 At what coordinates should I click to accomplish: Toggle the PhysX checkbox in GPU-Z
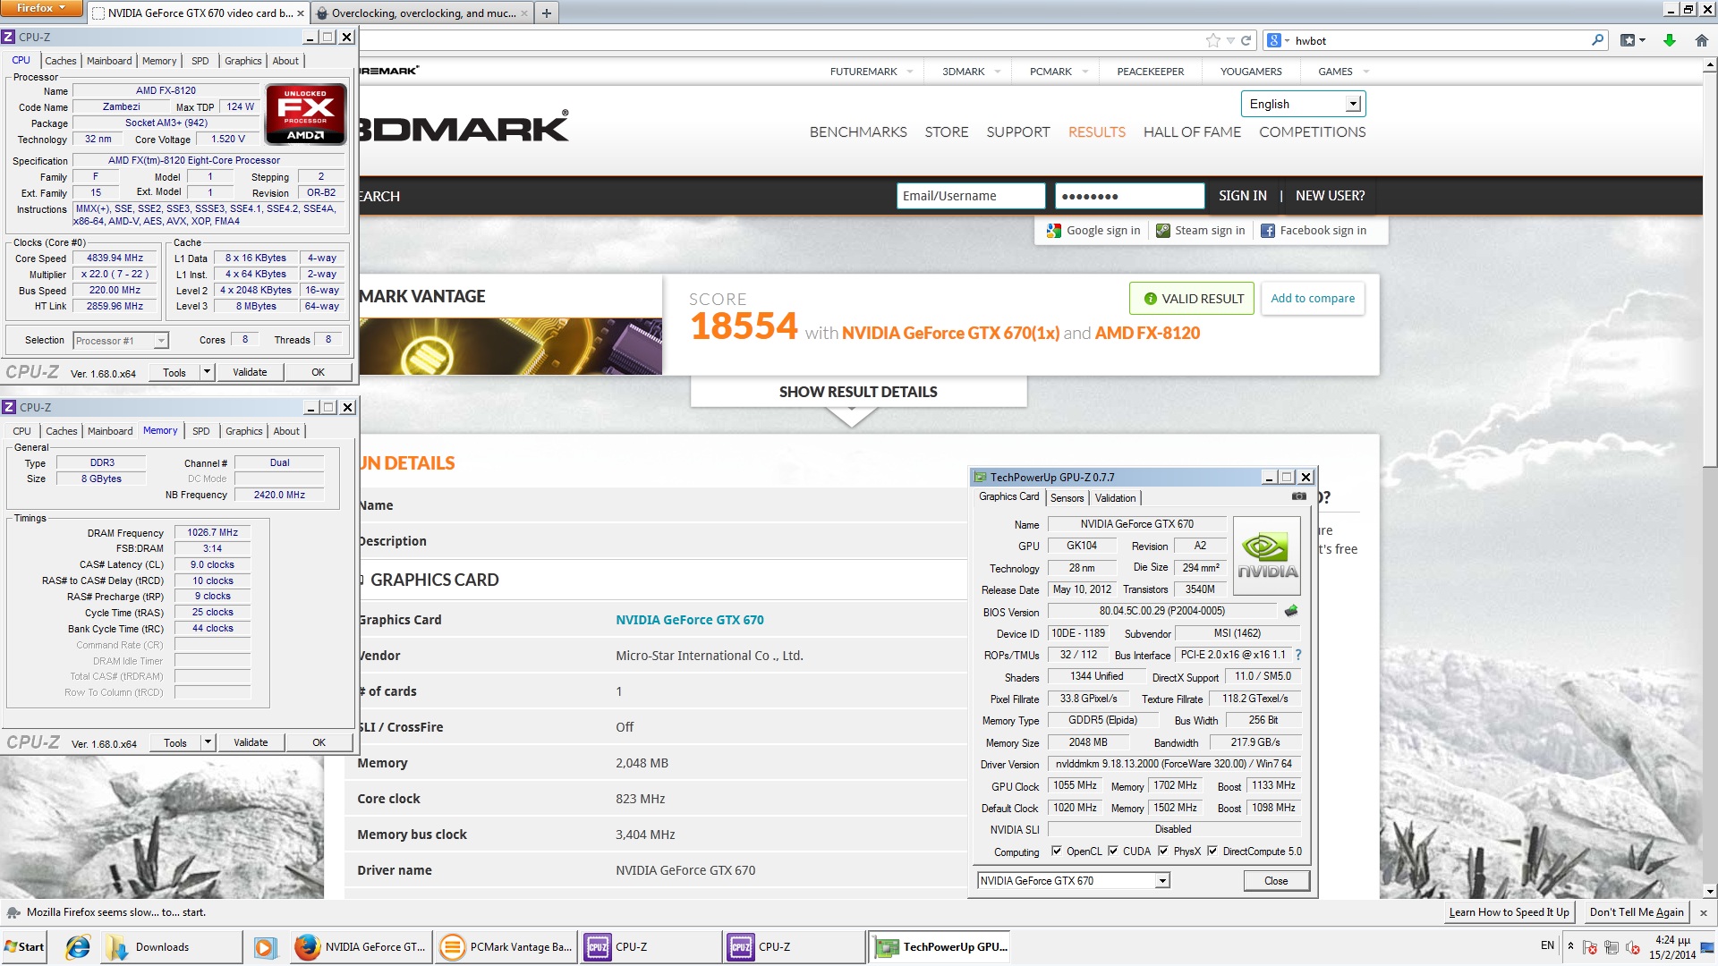click(x=1163, y=852)
